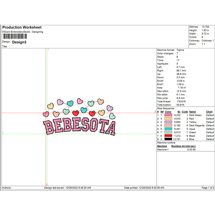Click the lavender swatch in stop 3

click(168, 122)
